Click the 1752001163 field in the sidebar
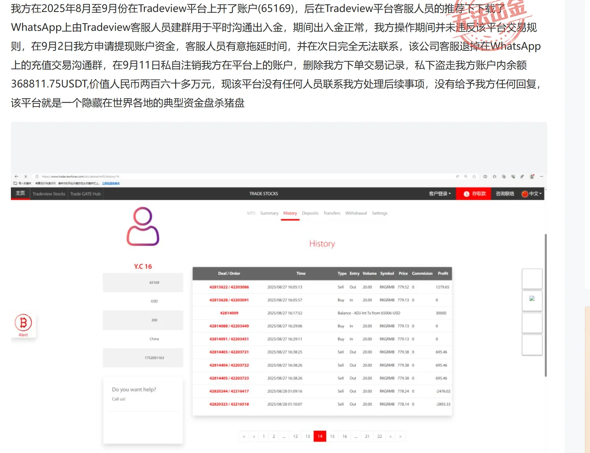 coord(143,358)
